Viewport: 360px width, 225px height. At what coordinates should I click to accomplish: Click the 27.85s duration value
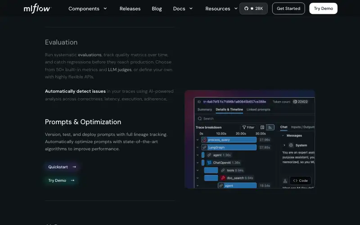265,147
